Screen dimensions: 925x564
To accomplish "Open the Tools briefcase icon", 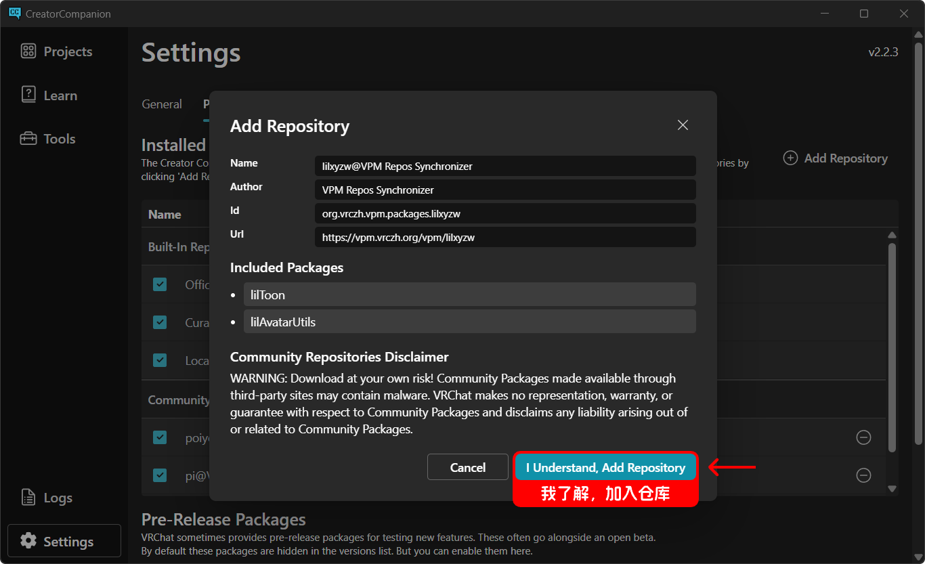I will click(28, 139).
